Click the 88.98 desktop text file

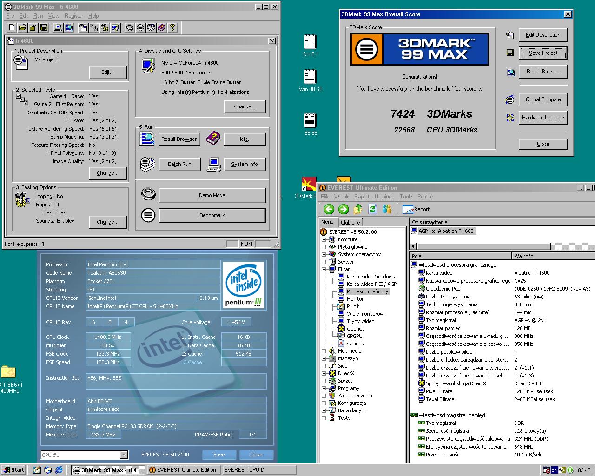(311, 124)
